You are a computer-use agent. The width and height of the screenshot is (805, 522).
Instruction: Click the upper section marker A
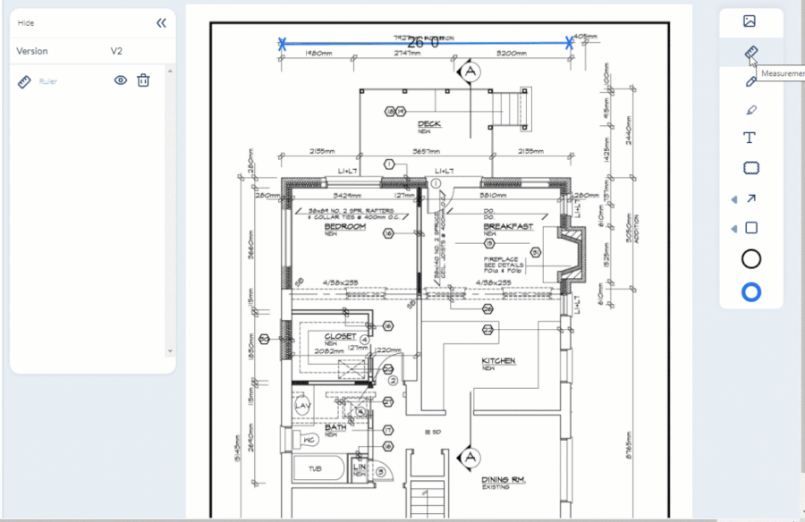click(470, 72)
